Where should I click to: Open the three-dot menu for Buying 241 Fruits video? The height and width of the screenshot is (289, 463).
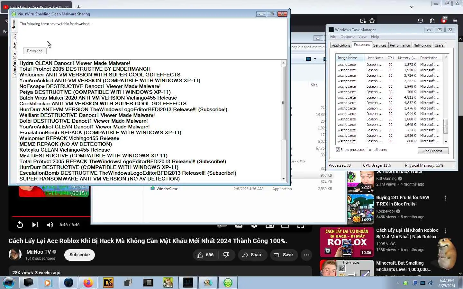click(x=445, y=198)
